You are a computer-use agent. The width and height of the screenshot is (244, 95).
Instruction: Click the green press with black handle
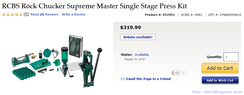[90, 67]
